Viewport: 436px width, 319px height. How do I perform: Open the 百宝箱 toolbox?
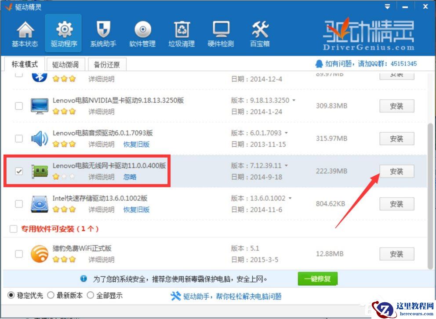coord(259,33)
